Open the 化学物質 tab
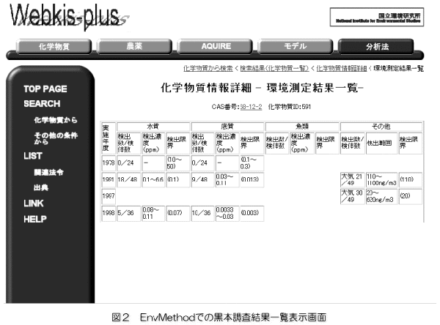Image resolution: width=440 pixels, height=325 pixels. (54, 47)
